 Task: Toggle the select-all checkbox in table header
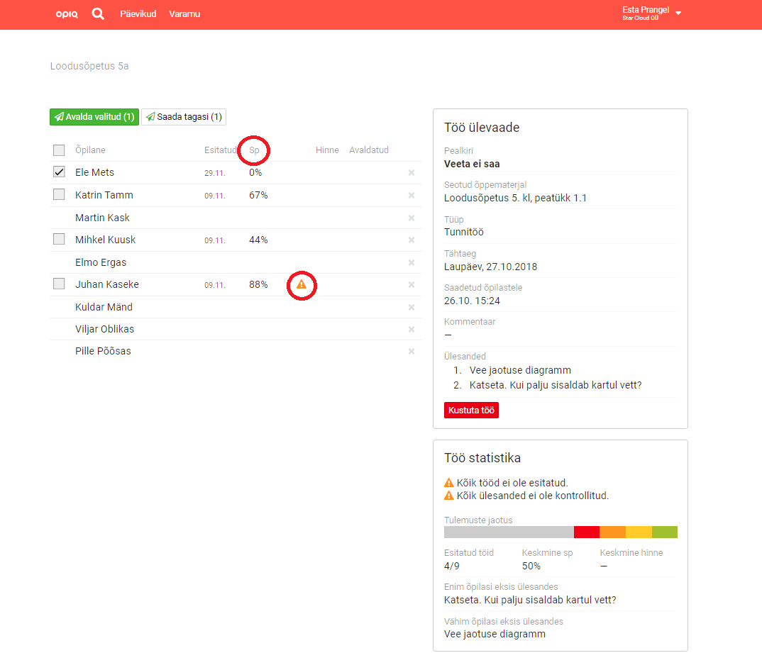(59, 150)
